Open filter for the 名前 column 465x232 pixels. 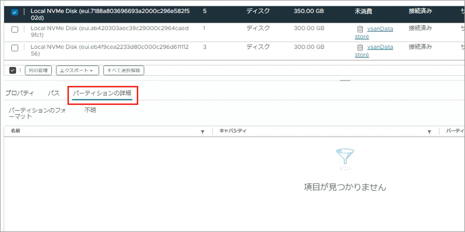tap(202, 131)
